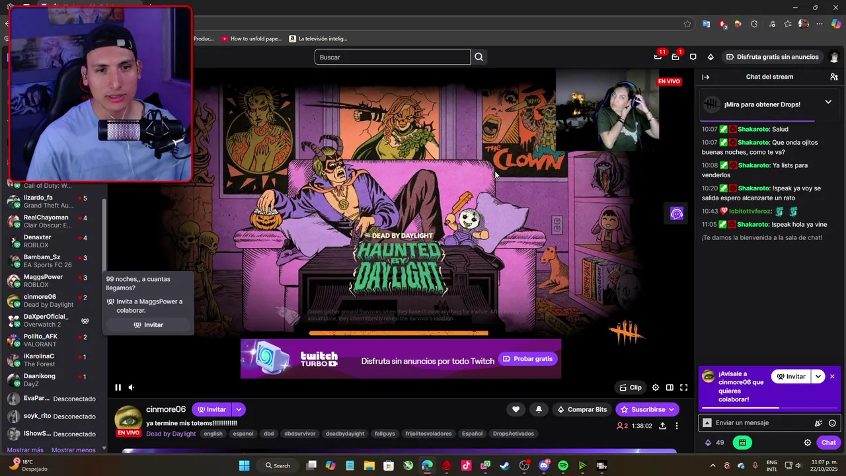Toggle theater mode in the player
This screenshot has width=846, height=476.
[670, 387]
